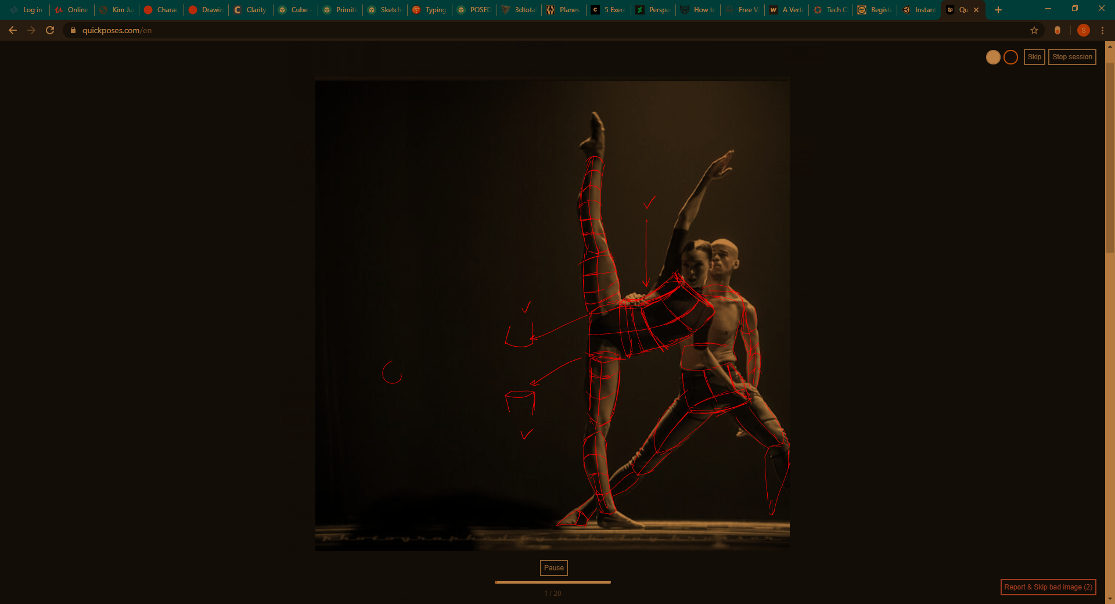Click the orange S profile avatar
Screen dimensions: 1115x604
point(1083,30)
